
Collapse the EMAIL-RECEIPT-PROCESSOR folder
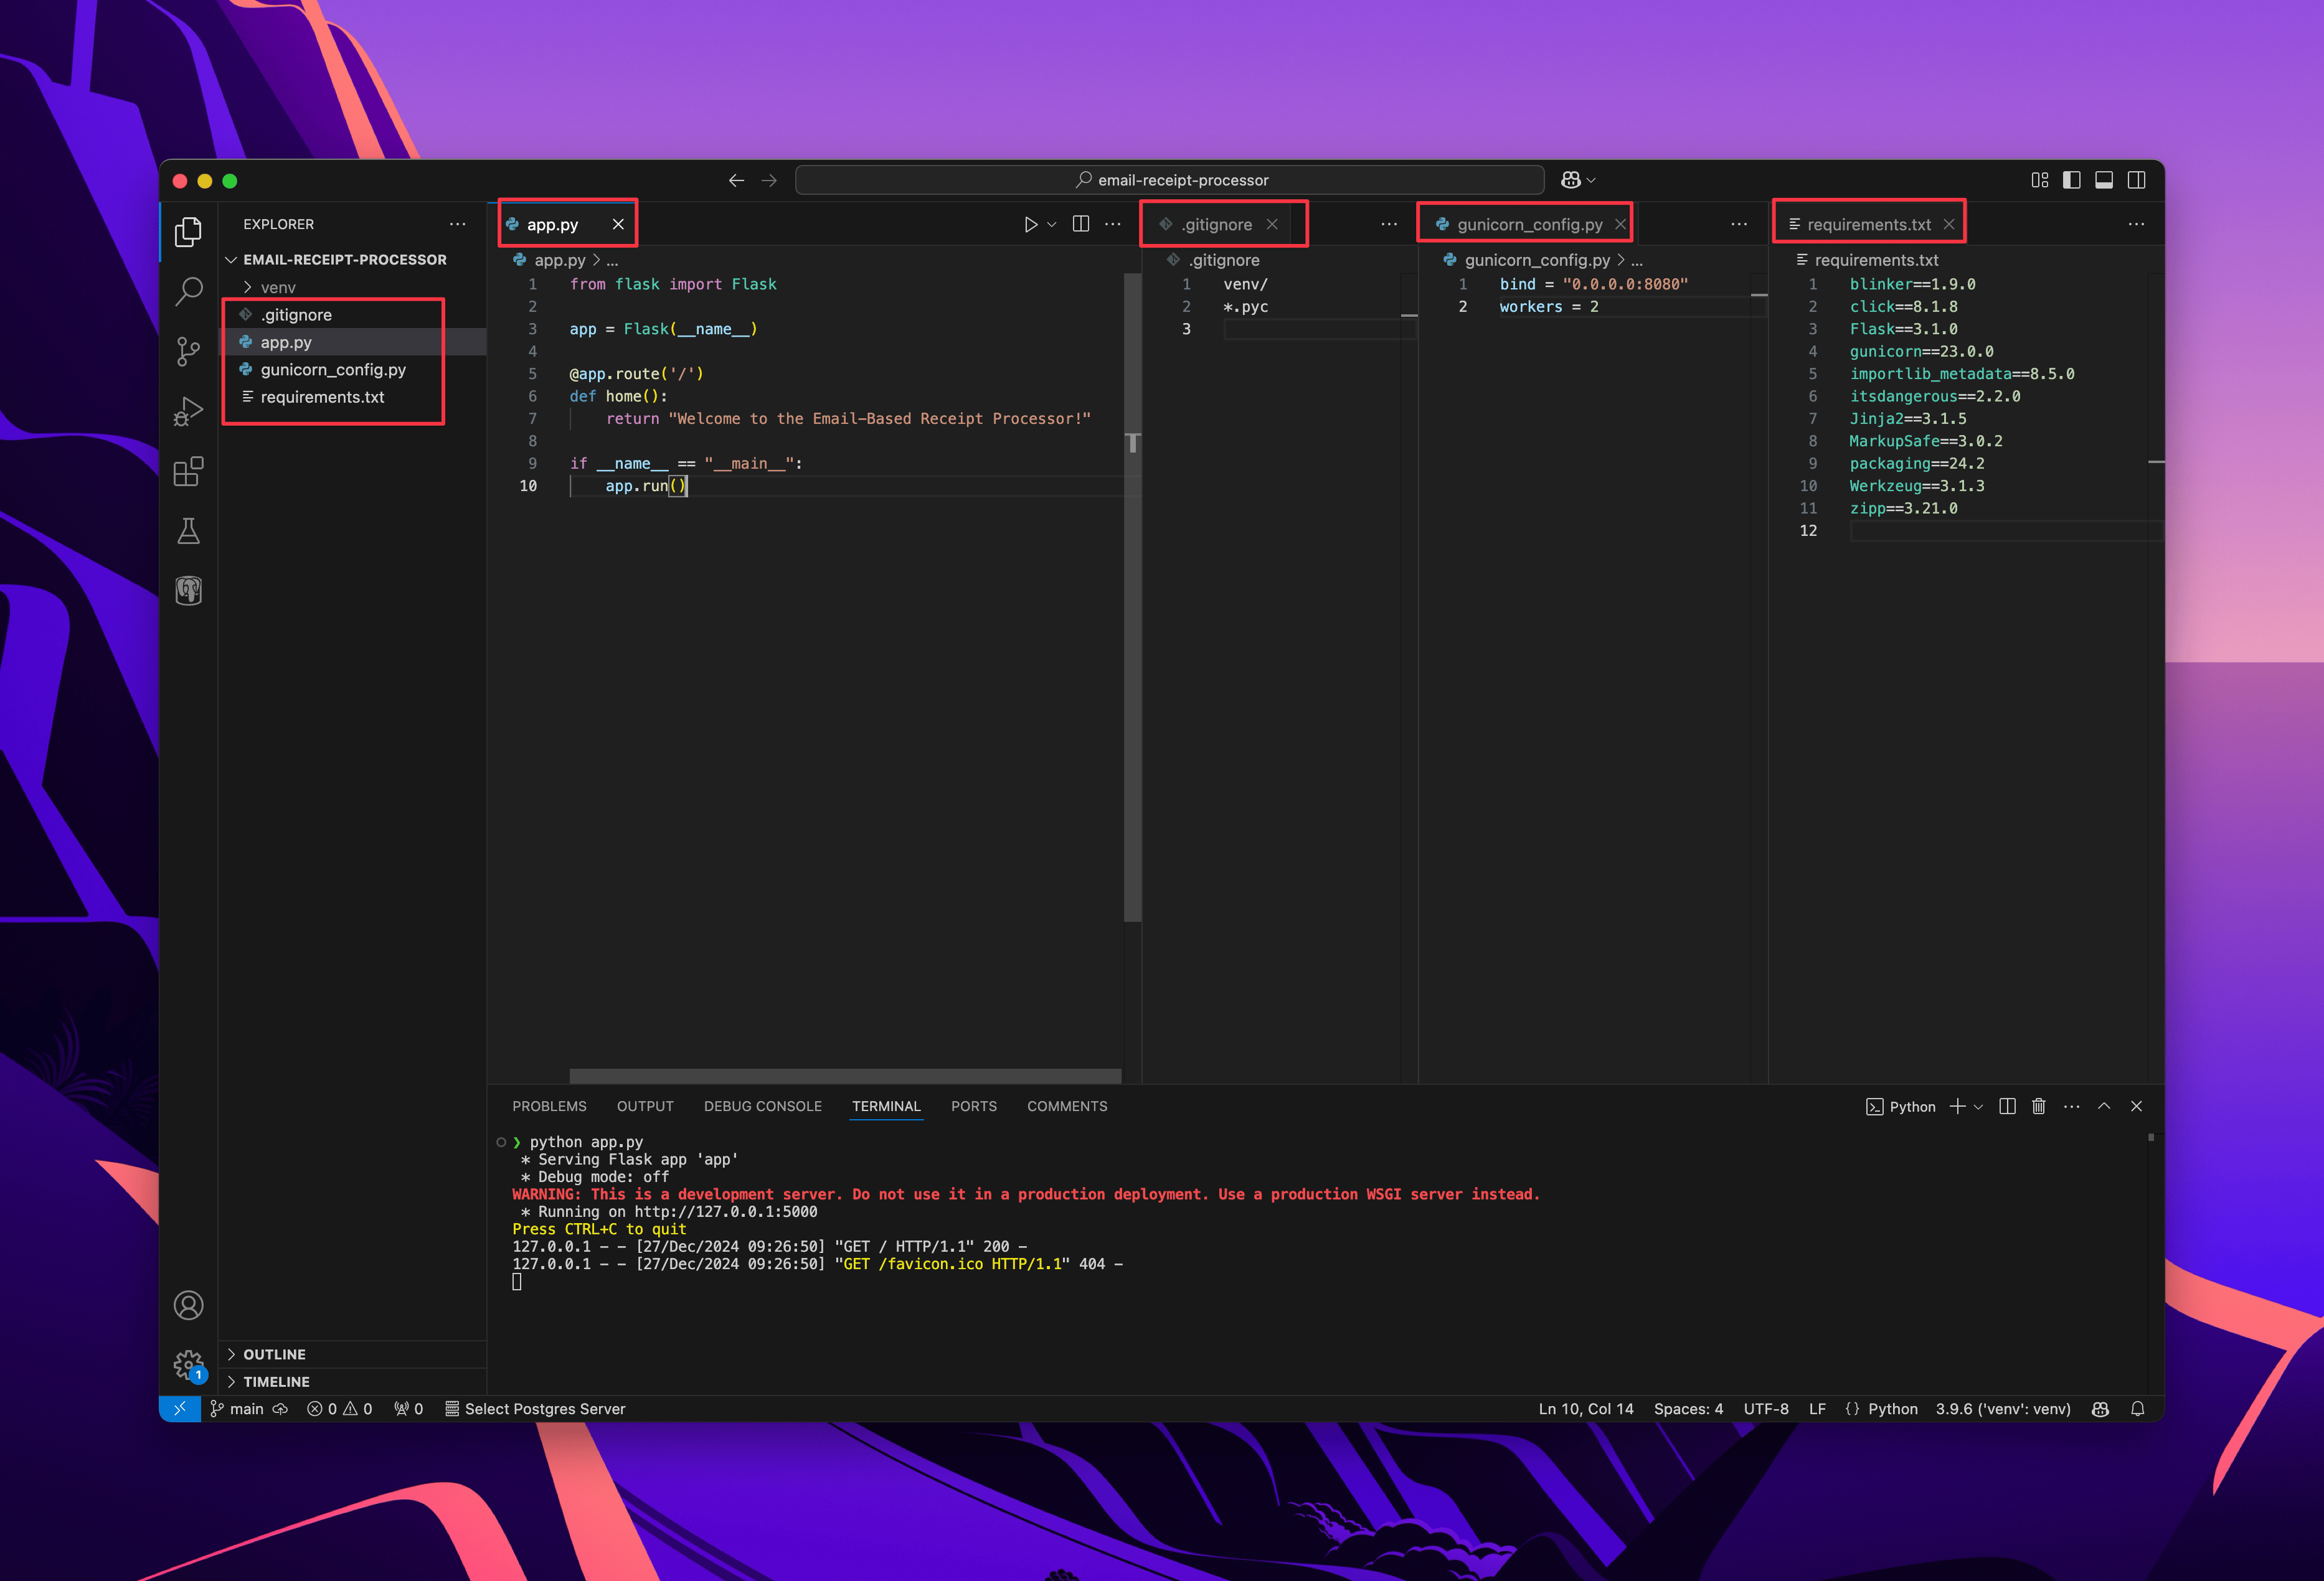pyautogui.click(x=352, y=260)
